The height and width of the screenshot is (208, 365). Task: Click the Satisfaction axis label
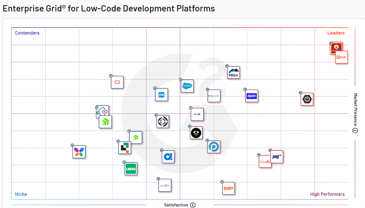(176, 205)
